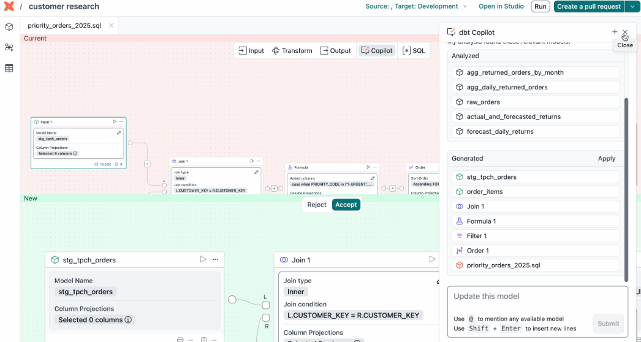
Task: Click the dbt logo in top-left corner
Action: pyautogui.click(x=9, y=6)
